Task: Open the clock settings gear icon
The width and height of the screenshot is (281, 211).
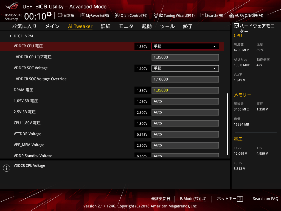Action: click(49, 14)
